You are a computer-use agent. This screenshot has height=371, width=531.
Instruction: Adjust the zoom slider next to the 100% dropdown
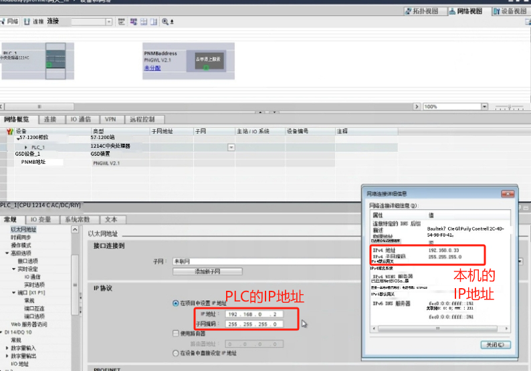(x=510, y=108)
